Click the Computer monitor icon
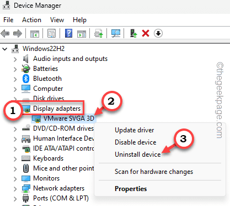This screenshot has width=230, height=206. pos(26,89)
